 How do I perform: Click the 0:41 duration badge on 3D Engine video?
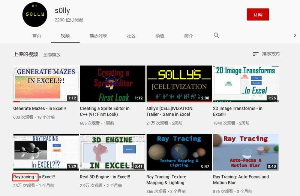tap(138, 166)
